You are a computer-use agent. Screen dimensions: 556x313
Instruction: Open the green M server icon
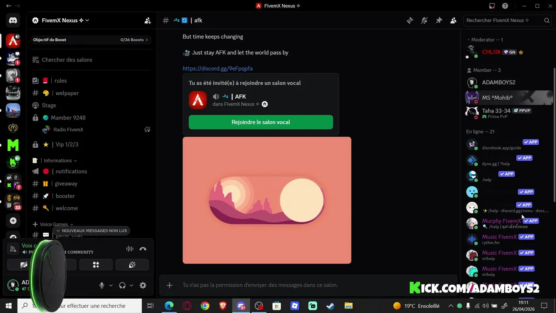click(13, 145)
